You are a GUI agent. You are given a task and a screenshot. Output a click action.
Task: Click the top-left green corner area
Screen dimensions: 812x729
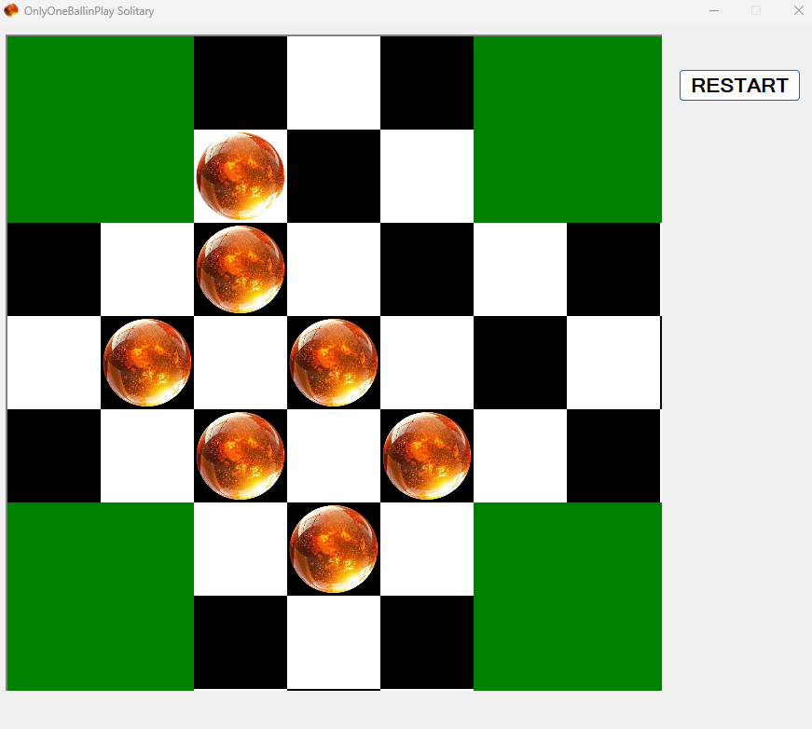(x=101, y=129)
